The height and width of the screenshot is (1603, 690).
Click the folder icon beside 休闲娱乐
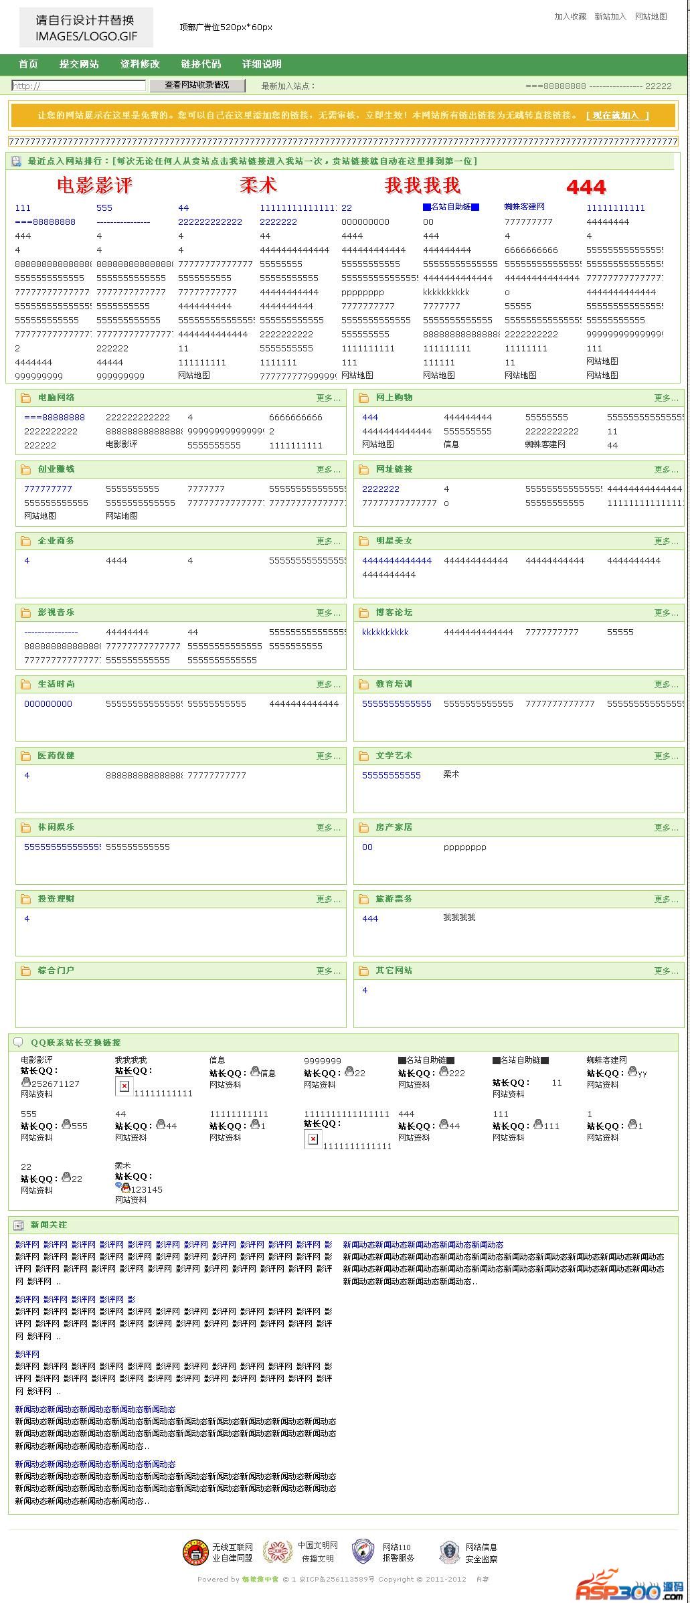pyautogui.click(x=26, y=828)
